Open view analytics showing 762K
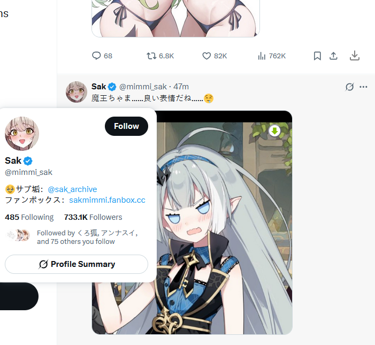The image size is (375, 345). click(262, 56)
